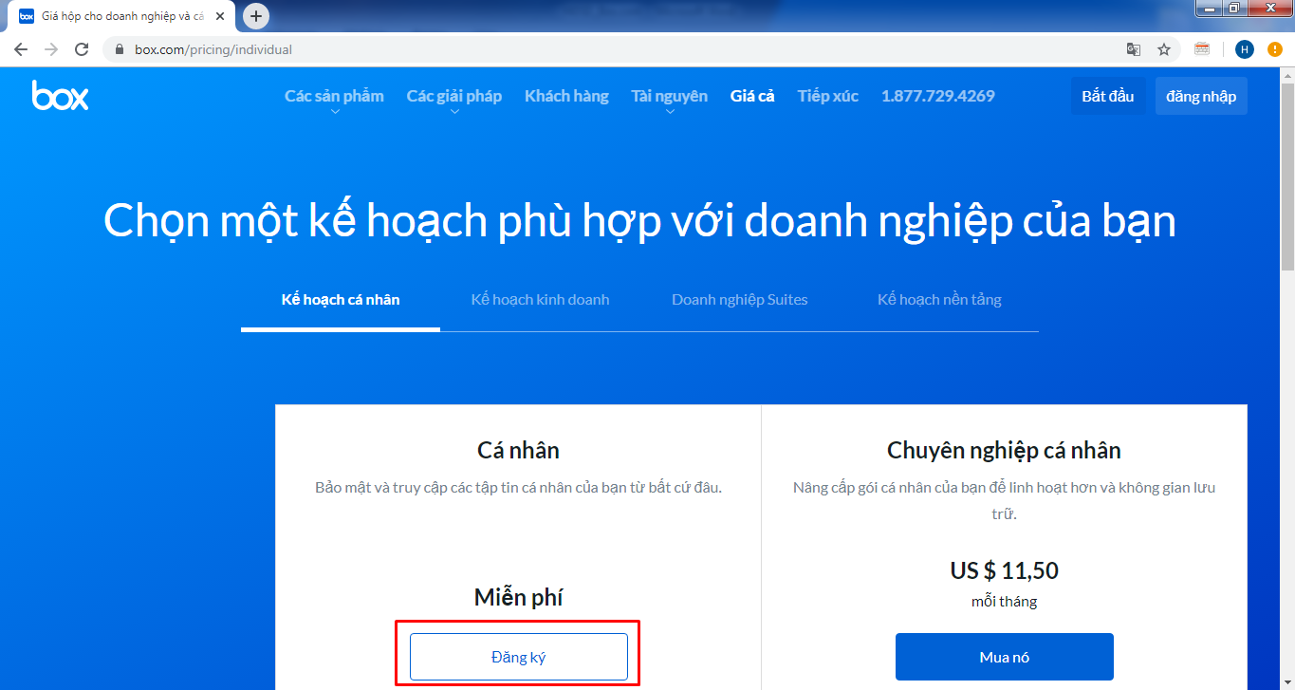Screen dimensions: 1295x690
Task: Switch to Doanh nghiệp Suites tab
Action: (740, 300)
